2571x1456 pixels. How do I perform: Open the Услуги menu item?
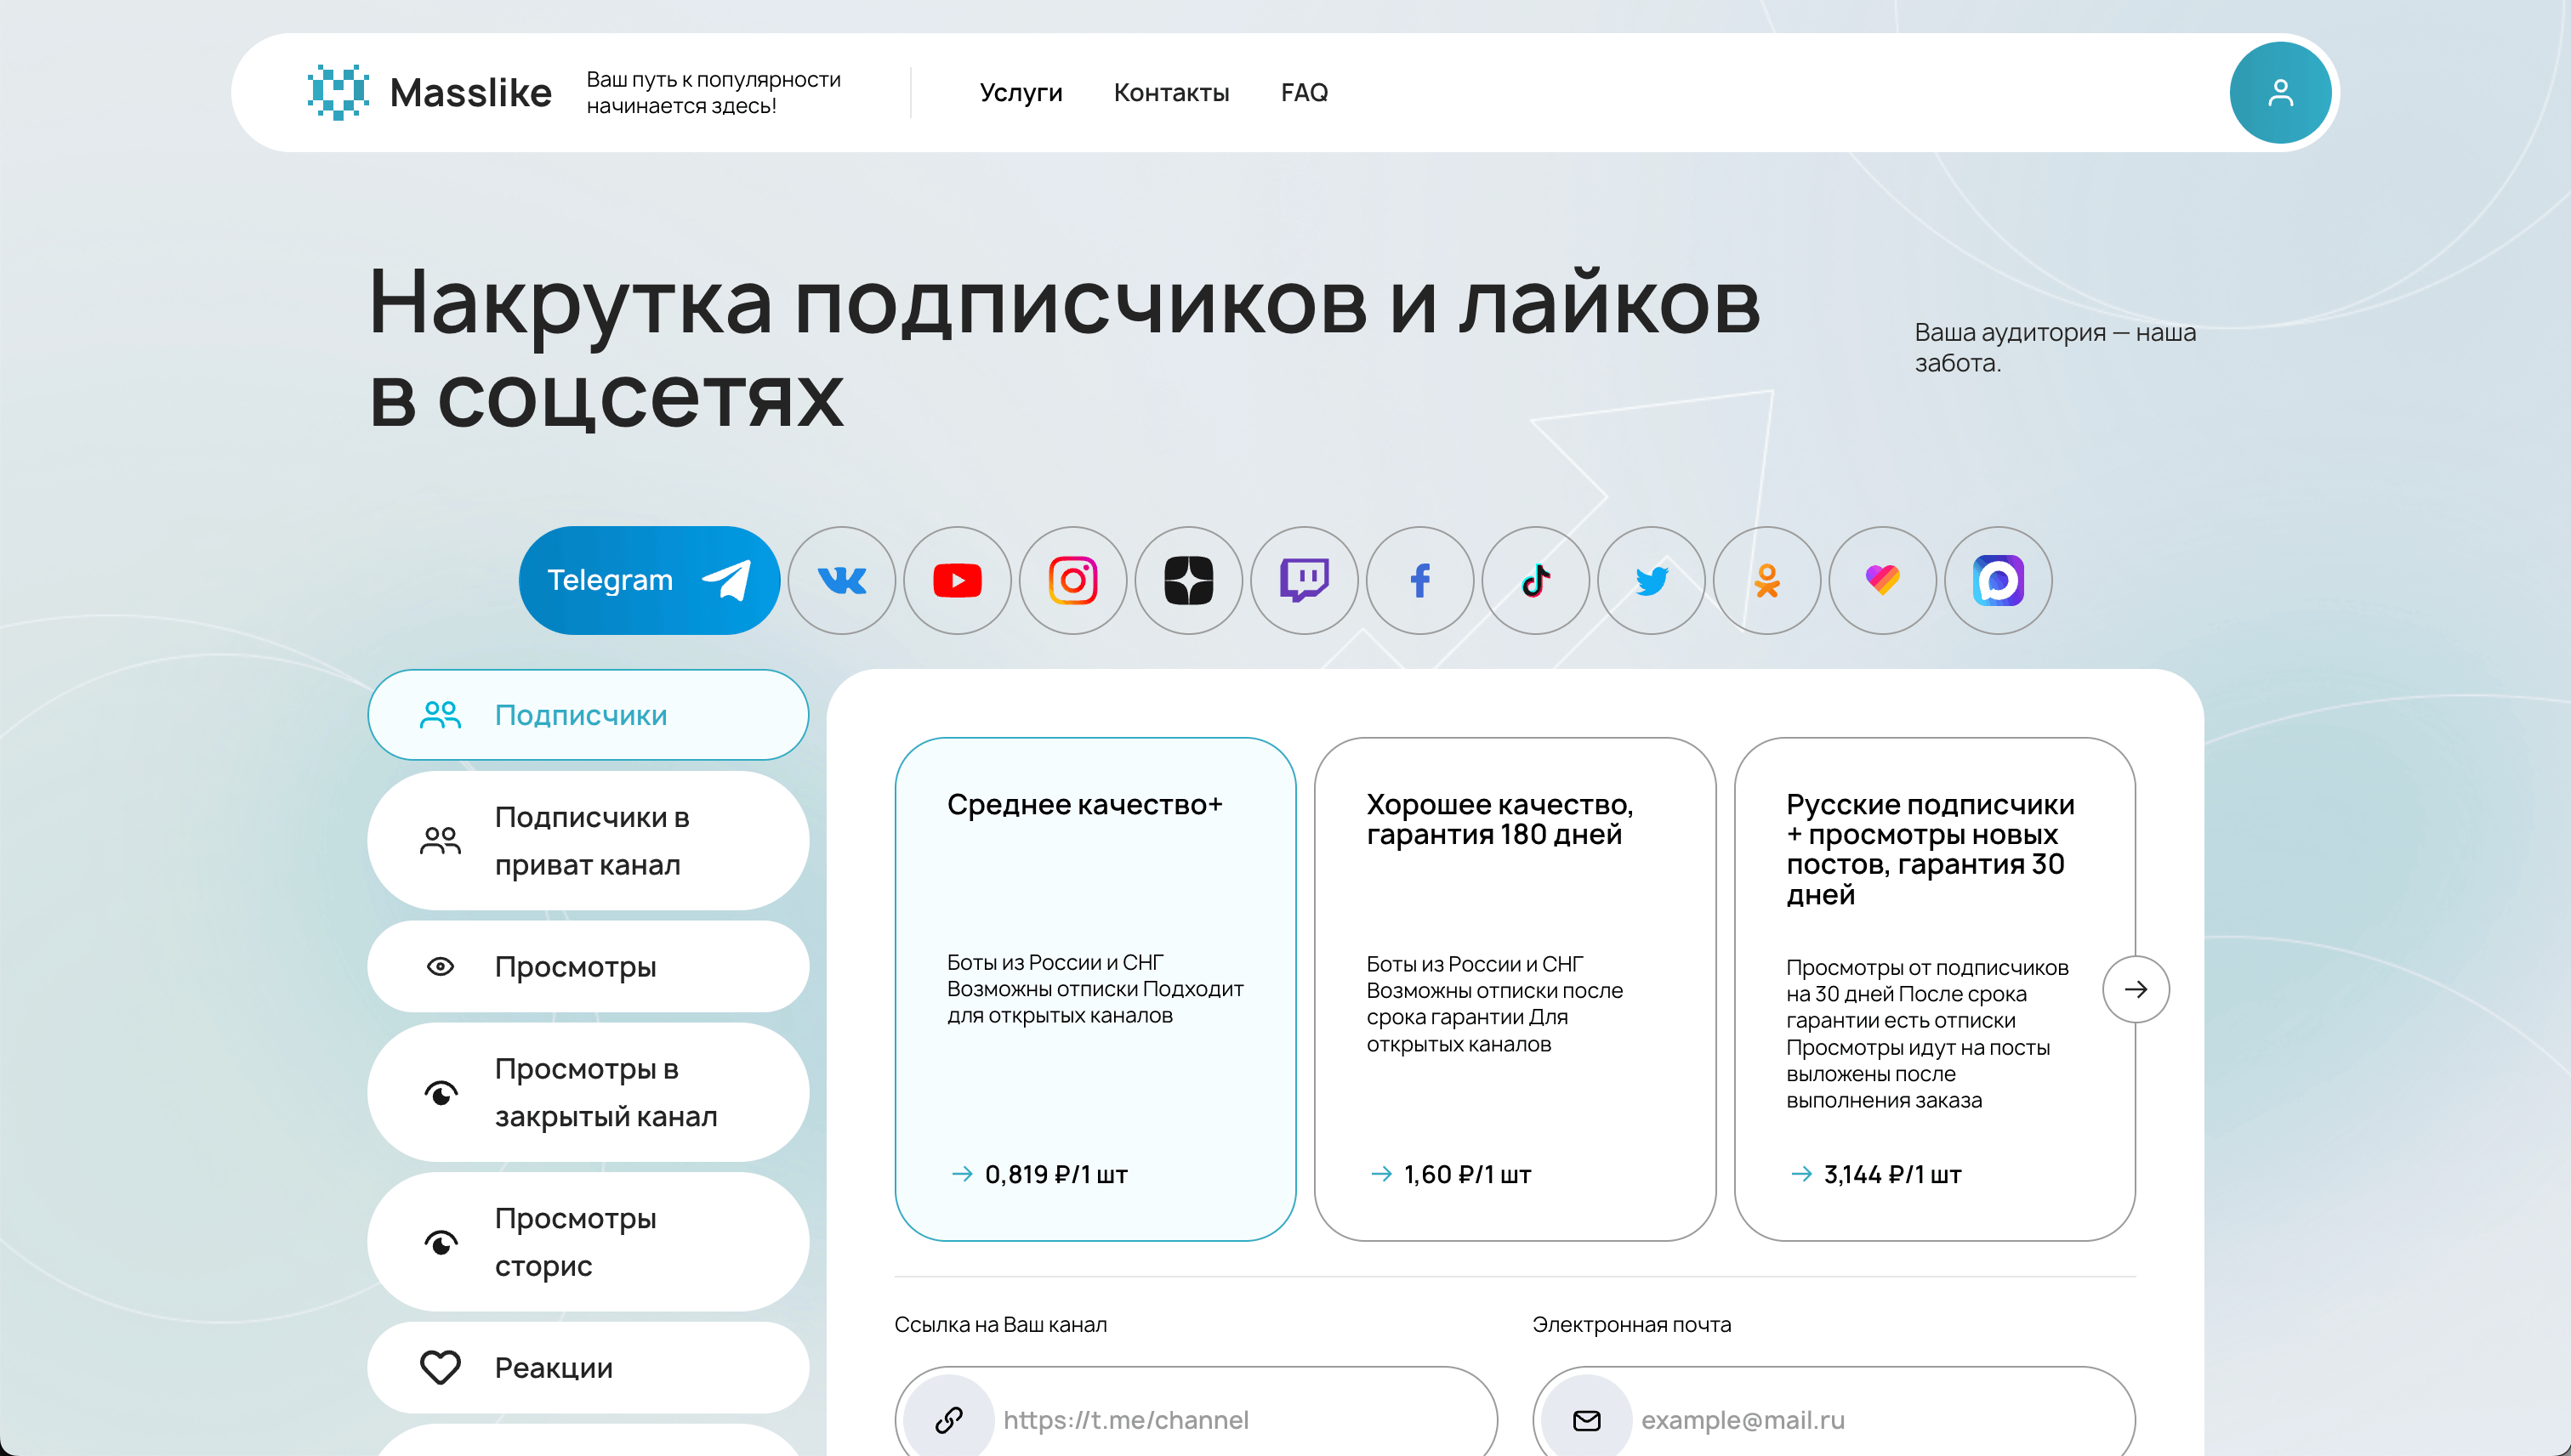[1021, 93]
